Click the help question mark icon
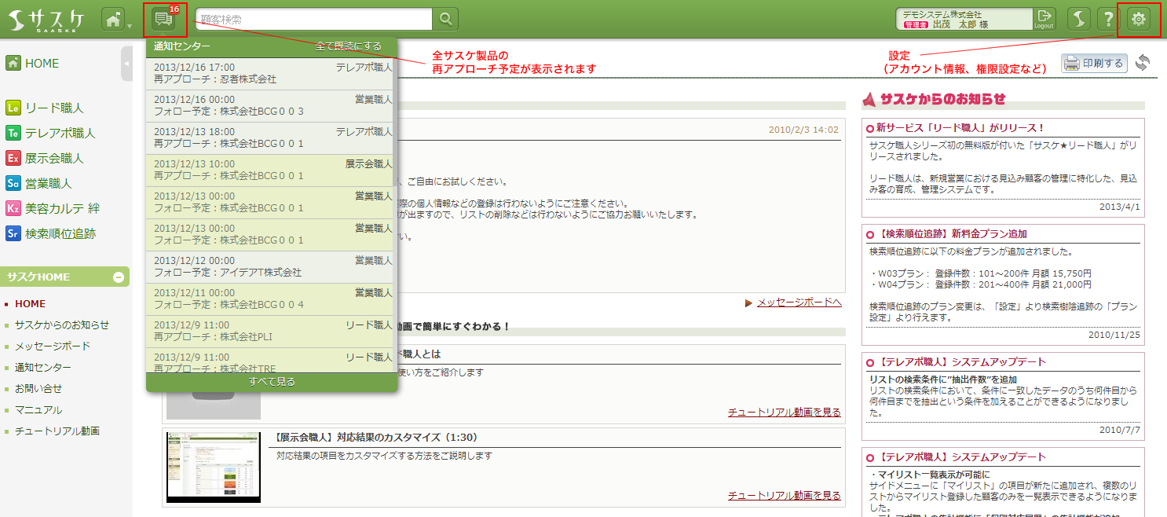The width and height of the screenshot is (1167, 517). pos(1107,19)
